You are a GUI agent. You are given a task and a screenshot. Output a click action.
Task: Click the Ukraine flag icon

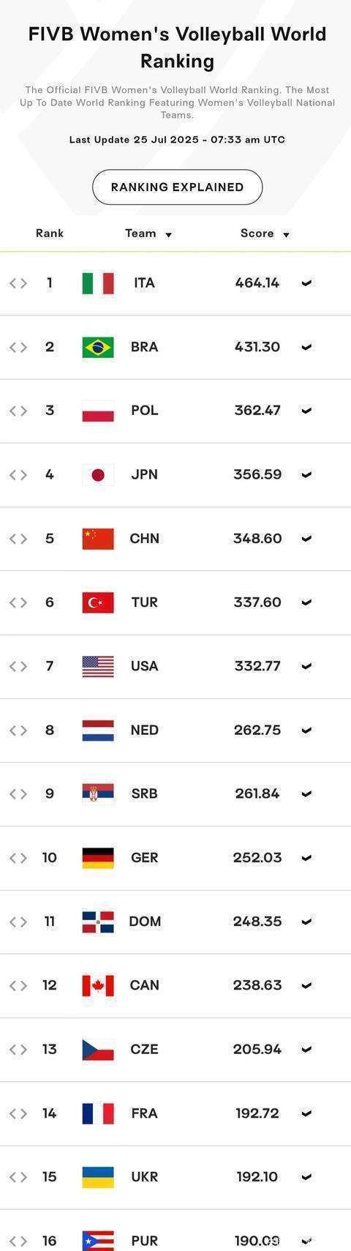click(98, 1177)
